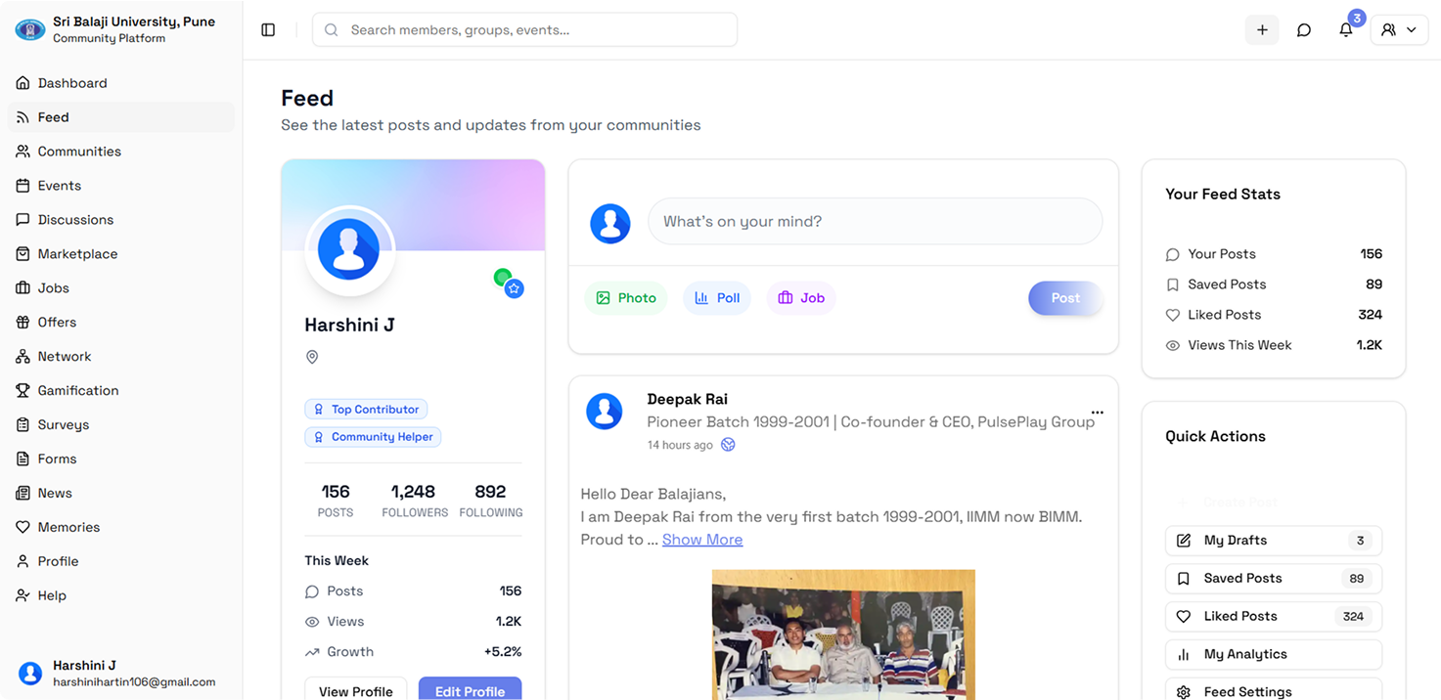
Task: Open the notifications bell icon
Action: (1346, 30)
